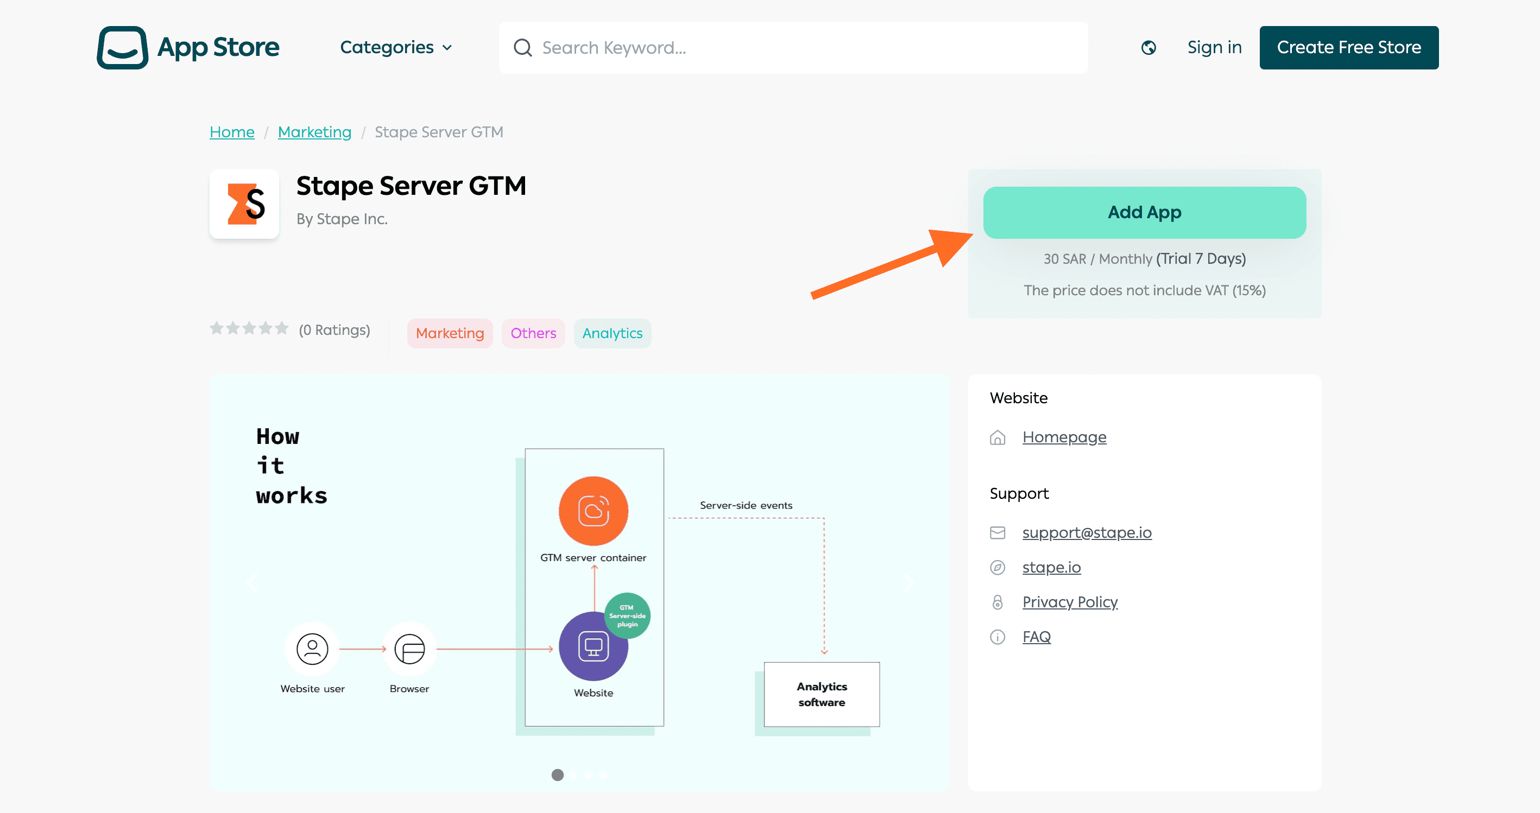Focus the Search Keyword input field
1540x813 pixels.
(793, 48)
